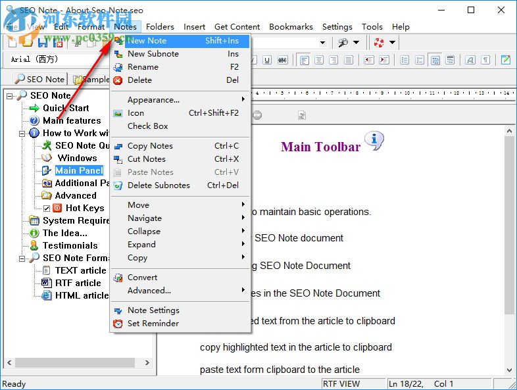Select the RTF article tree note

[x=78, y=283]
